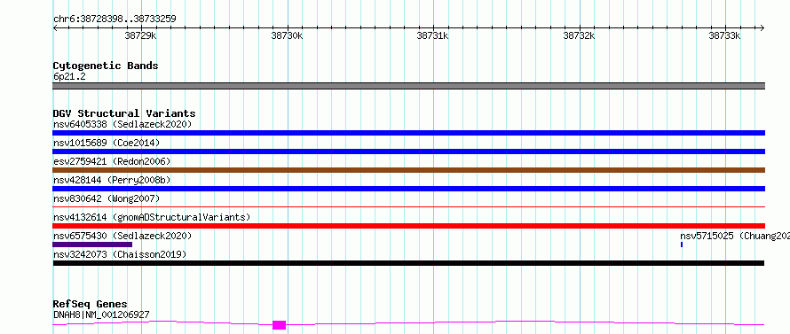Click the DGV Structural Variants track title
790x334 pixels.
[124, 113]
